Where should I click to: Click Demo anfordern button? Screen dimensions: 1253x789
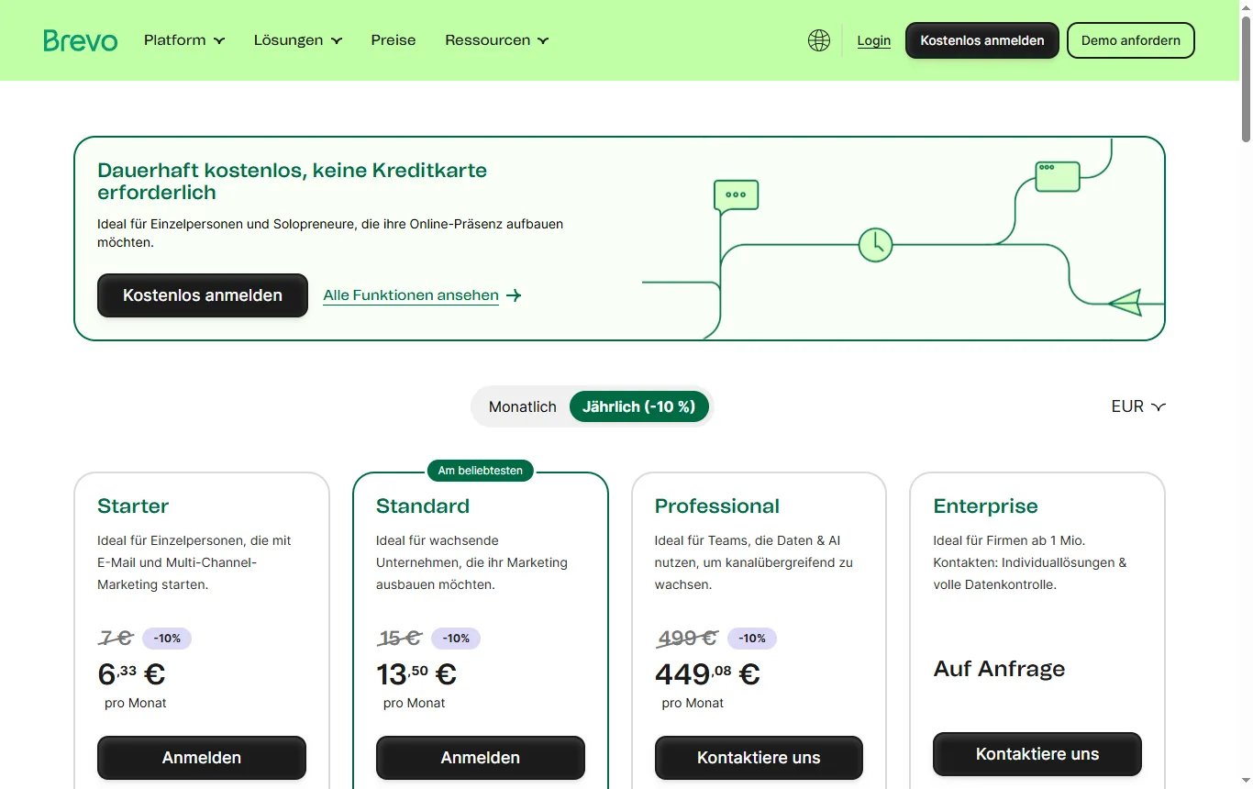(x=1131, y=40)
